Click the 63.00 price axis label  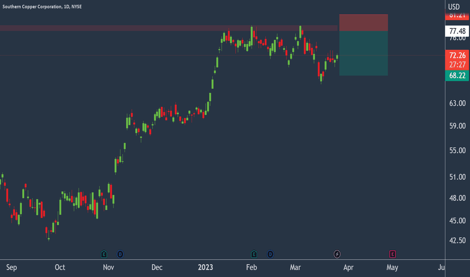457,103
